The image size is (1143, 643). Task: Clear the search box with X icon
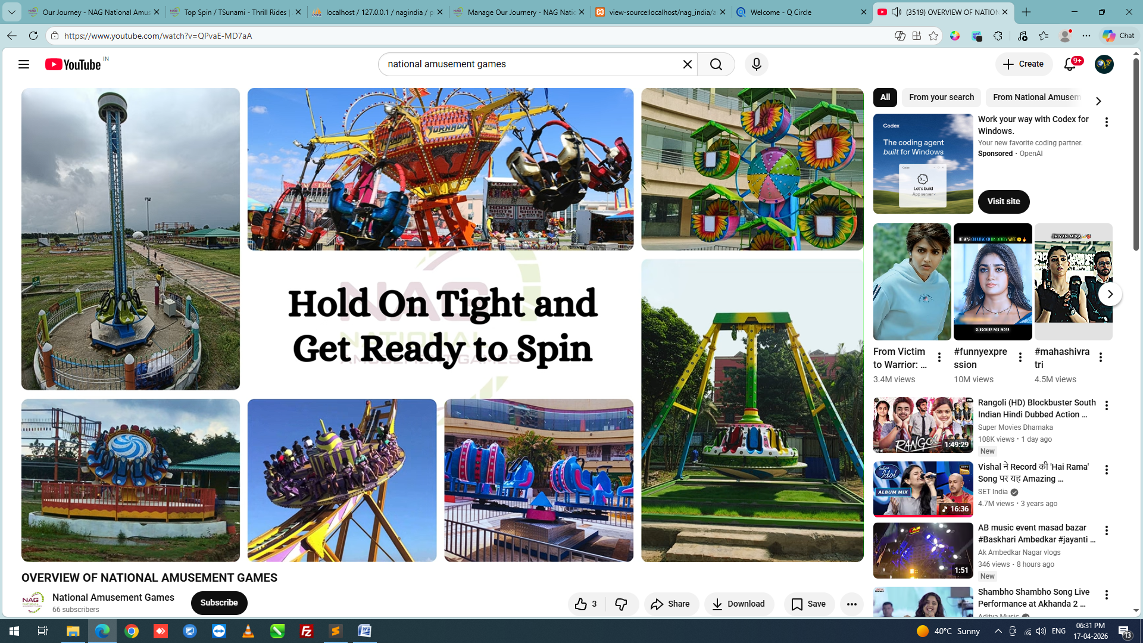point(687,64)
